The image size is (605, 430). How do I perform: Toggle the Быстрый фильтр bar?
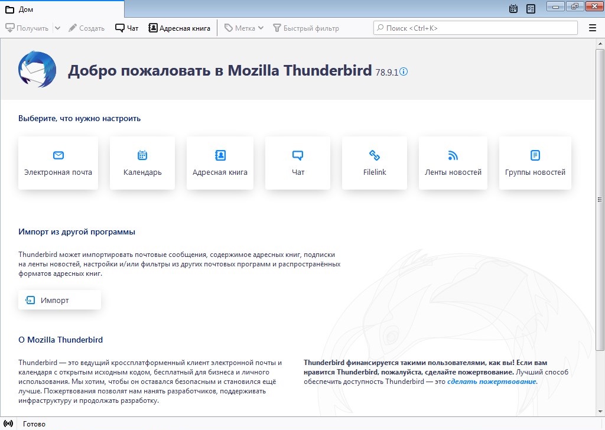[306, 28]
